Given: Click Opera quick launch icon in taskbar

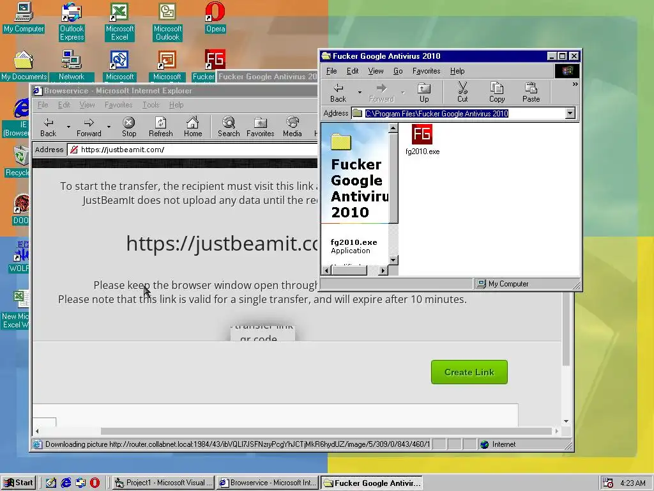Looking at the screenshot, I should [x=95, y=483].
